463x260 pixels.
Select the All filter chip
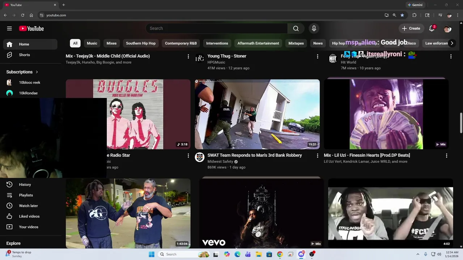pos(75,43)
